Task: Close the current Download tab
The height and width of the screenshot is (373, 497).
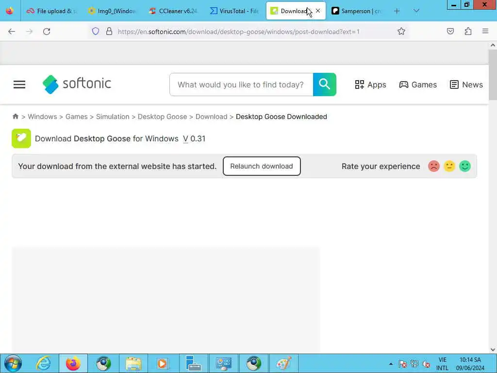Action: tap(318, 11)
